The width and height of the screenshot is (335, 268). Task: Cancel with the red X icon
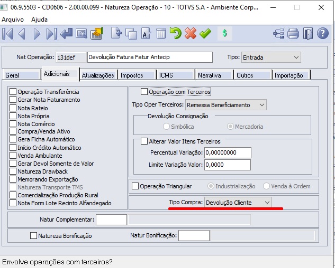tap(191, 33)
